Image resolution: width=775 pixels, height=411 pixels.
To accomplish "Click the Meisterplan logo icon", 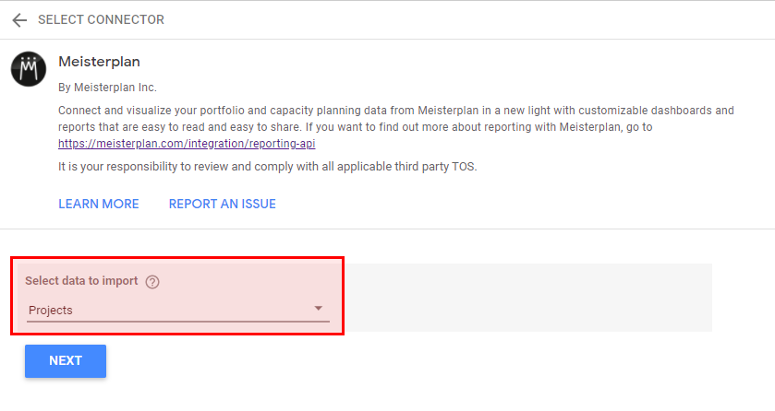I will pos(29,68).
